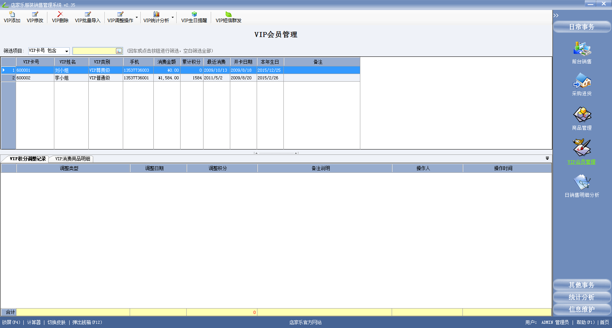
Task: Click the VIP卡号 column header
Action: (x=35, y=62)
